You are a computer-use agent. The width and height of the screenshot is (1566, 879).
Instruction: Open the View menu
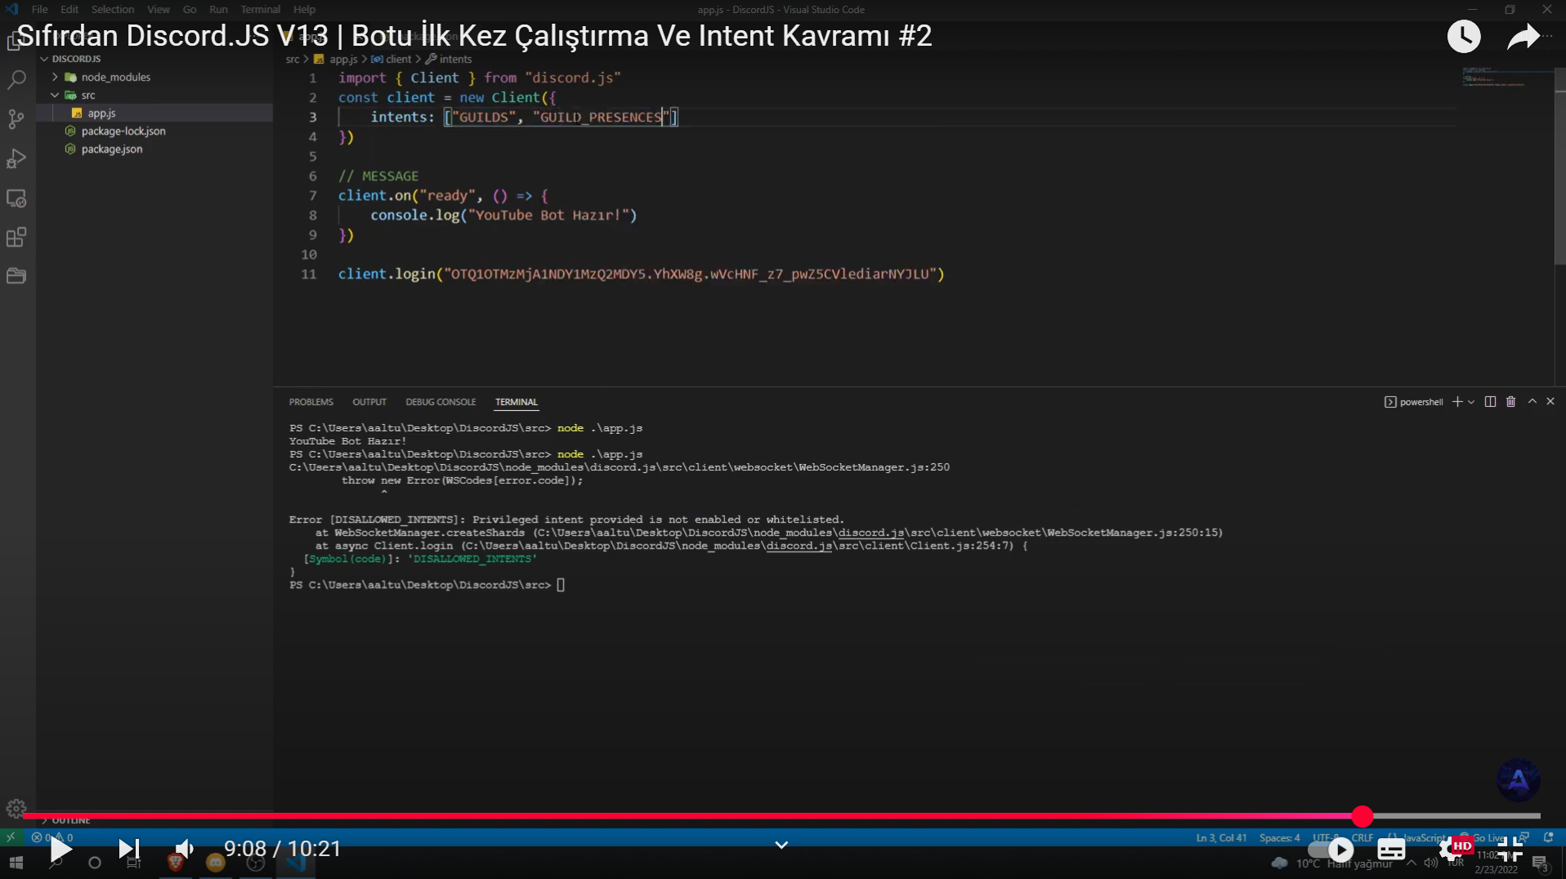point(159,9)
